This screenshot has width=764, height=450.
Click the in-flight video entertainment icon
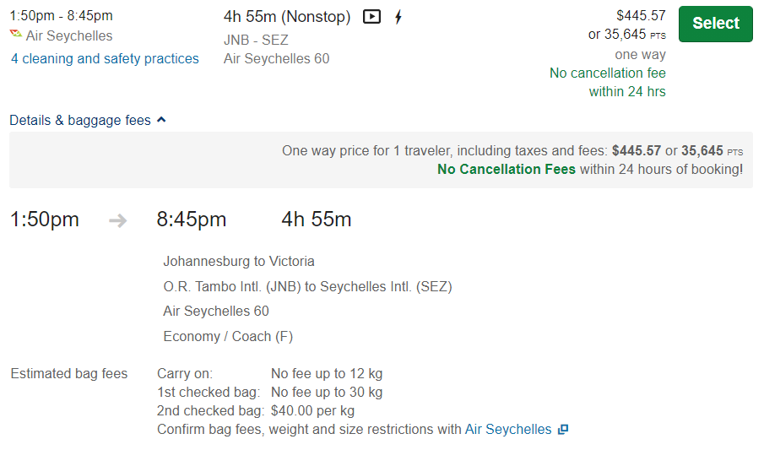(371, 17)
